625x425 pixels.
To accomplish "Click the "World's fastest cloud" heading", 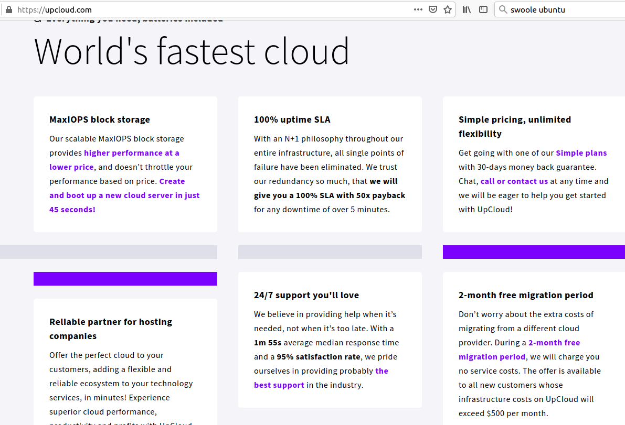I will (192, 51).
